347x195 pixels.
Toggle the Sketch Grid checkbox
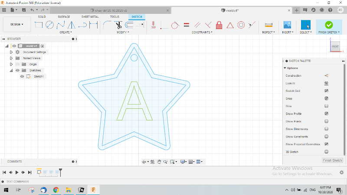click(326, 91)
